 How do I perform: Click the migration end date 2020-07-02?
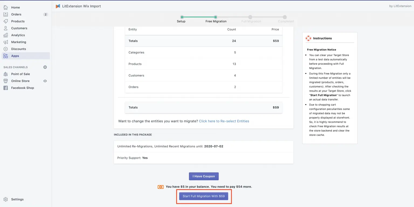[214, 146]
